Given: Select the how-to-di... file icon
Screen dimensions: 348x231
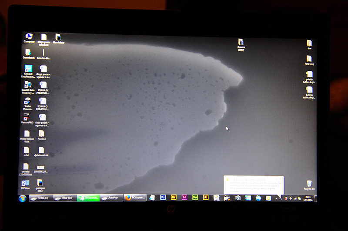Looking at the screenshot, I should [43, 54].
